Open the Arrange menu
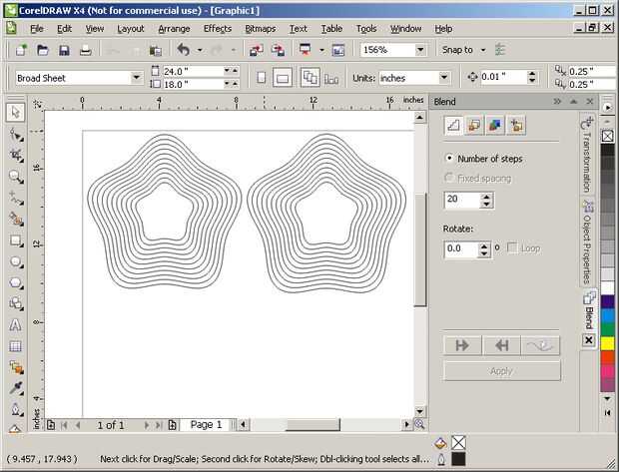 point(174,29)
